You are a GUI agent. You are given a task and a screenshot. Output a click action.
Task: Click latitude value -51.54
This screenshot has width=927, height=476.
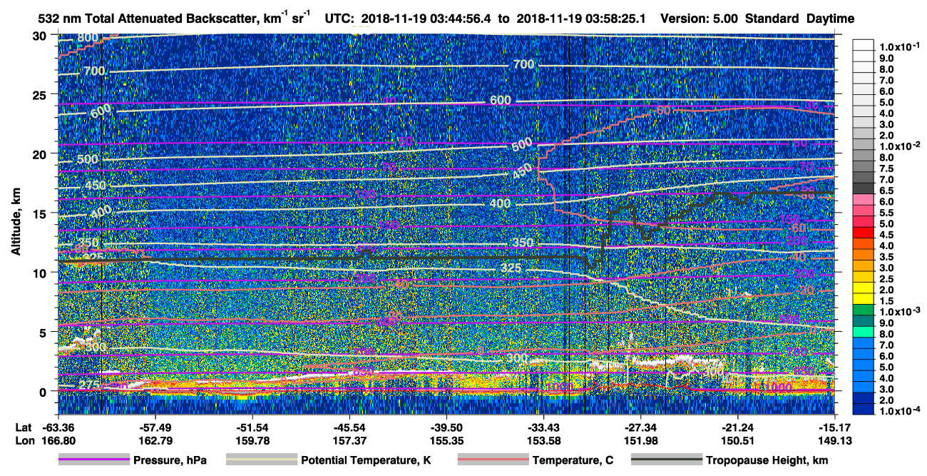(252, 427)
